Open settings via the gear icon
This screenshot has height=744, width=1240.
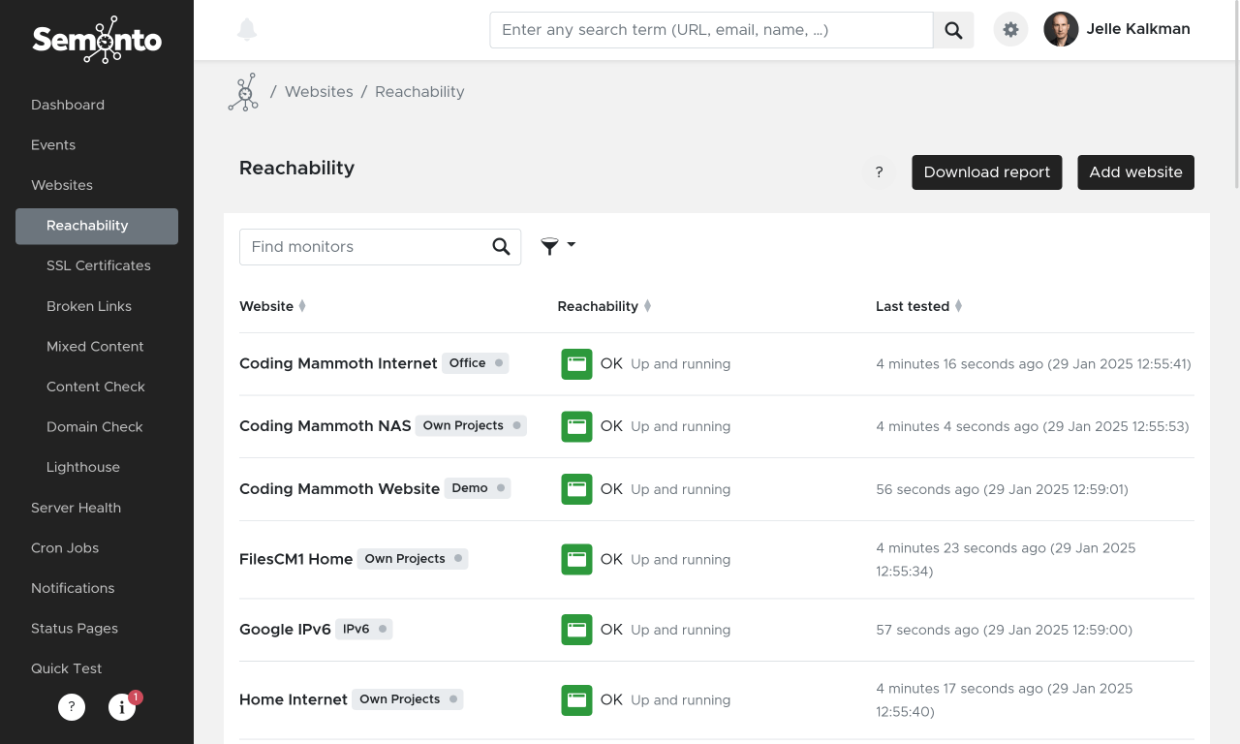(1010, 30)
